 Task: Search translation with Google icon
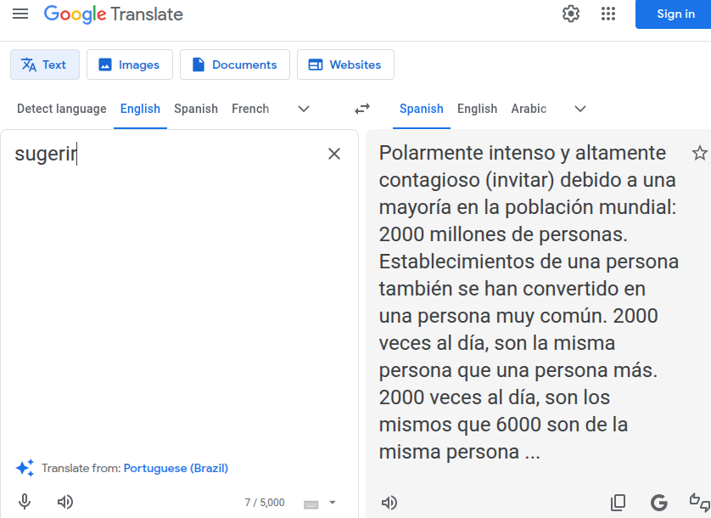[659, 503]
